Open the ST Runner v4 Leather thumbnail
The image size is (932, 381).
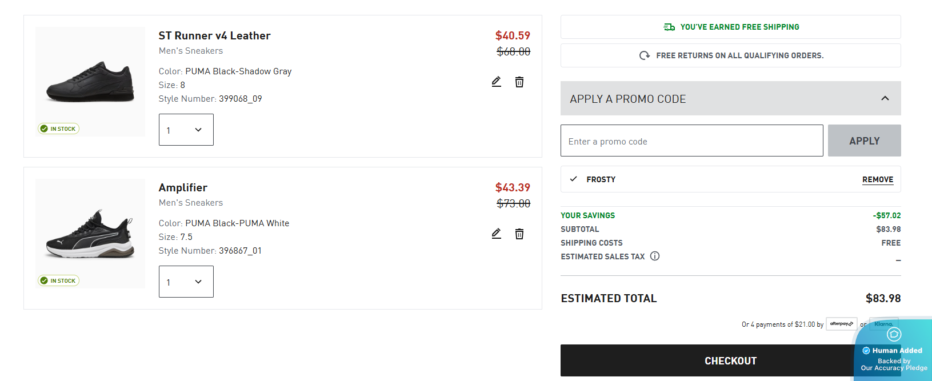pos(90,82)
